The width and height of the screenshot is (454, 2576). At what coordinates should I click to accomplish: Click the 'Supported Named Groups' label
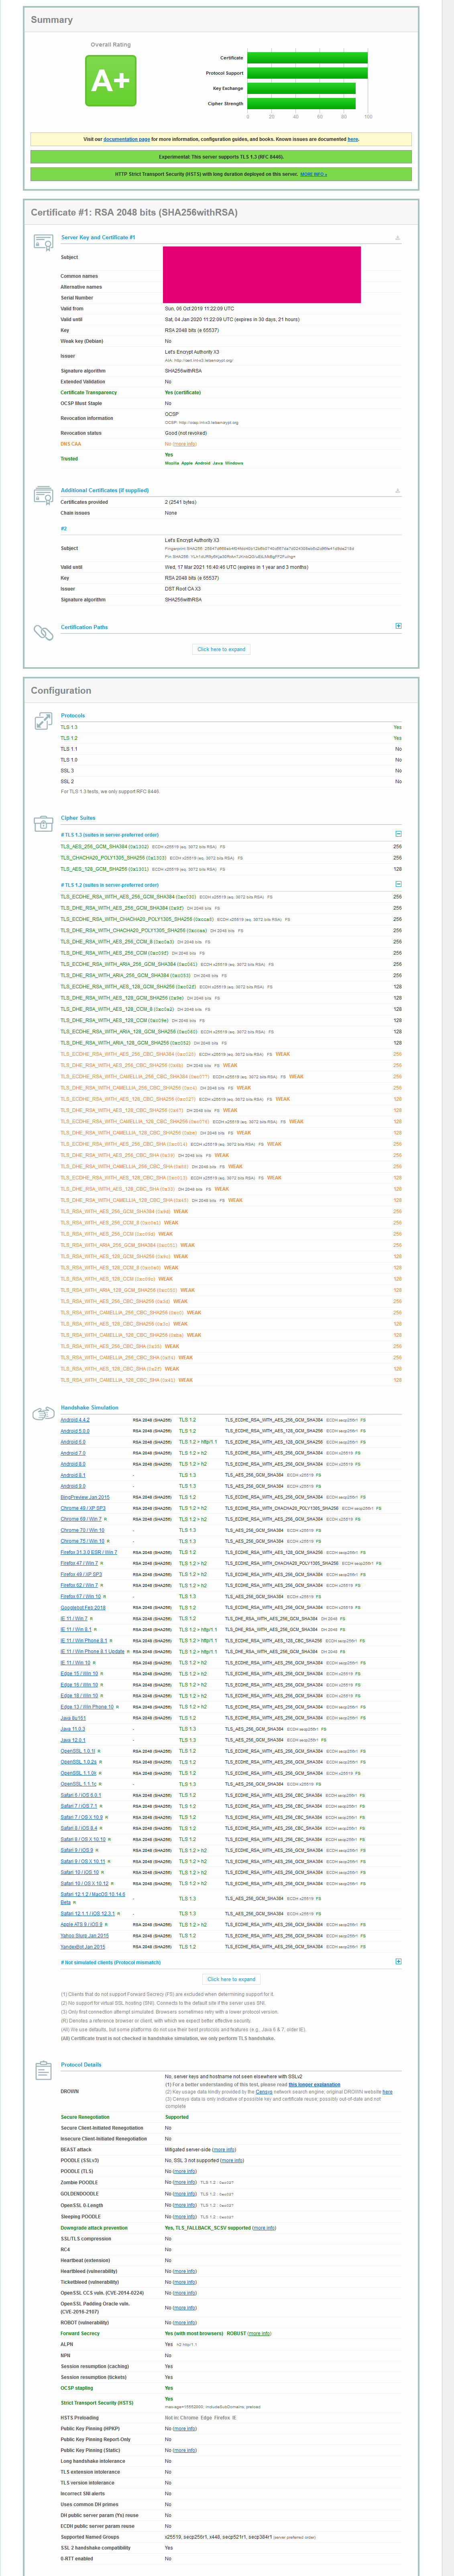coord(90,2537)
